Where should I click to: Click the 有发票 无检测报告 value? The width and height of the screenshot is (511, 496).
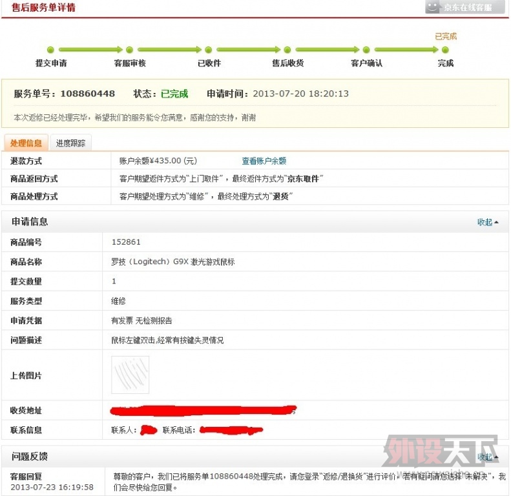(141, 321)
